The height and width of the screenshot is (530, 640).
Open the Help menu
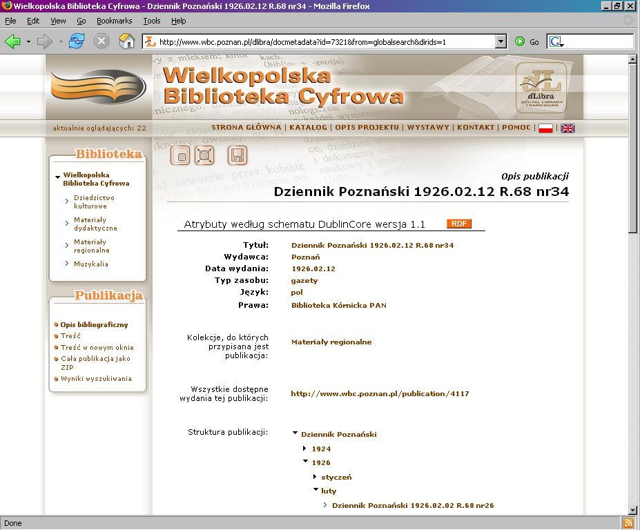[x=178, y=21]
